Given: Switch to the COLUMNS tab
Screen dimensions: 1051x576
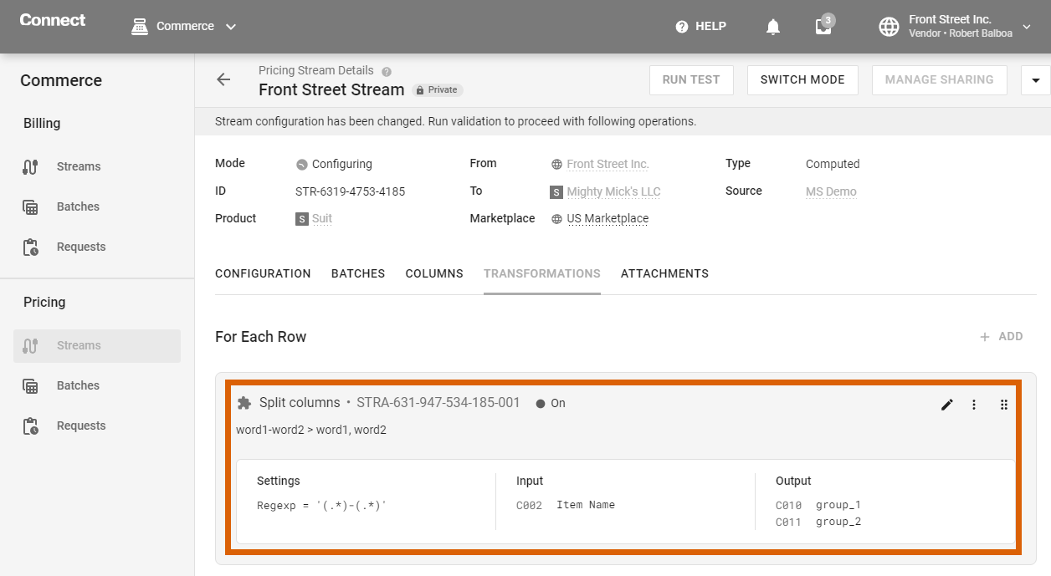Looking at the screenshot, I should pyautogui.click(x=434, y=273).
